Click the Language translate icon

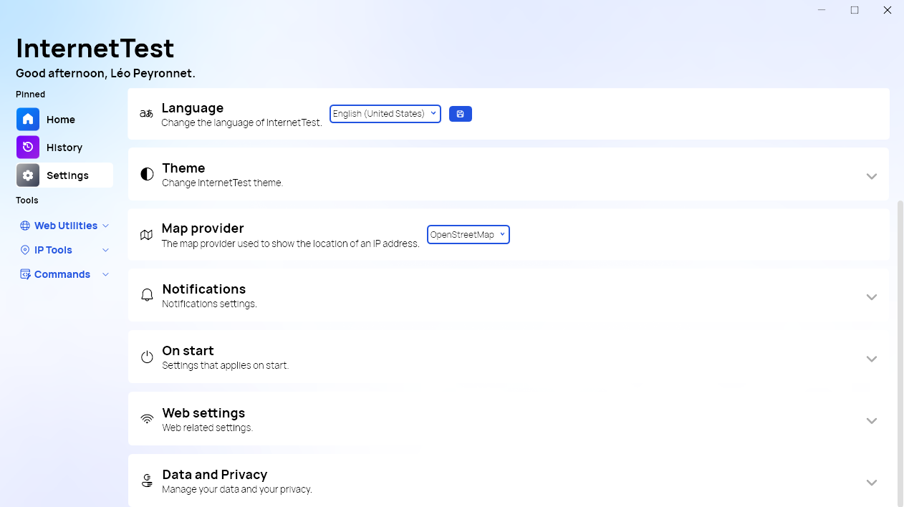pos(146,113)
